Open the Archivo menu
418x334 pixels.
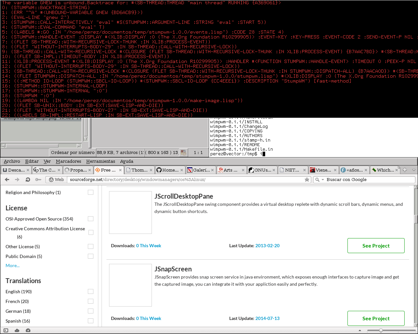pos(12,161)
